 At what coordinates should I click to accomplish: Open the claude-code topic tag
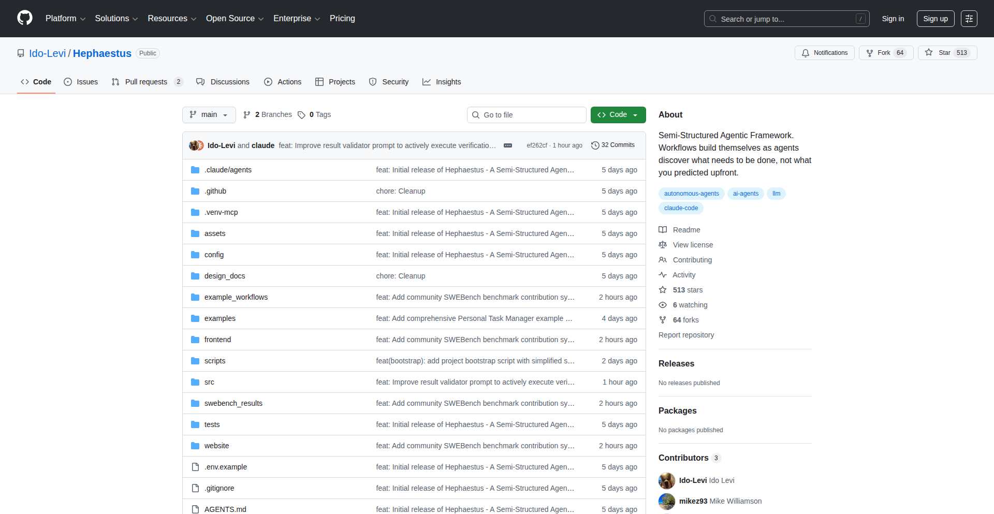(681, 208)
